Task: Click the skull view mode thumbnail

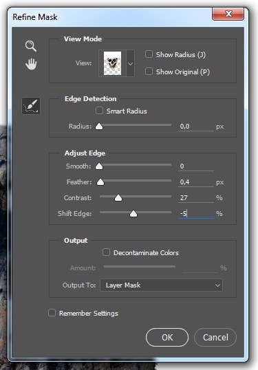Action: coord(112,63)
